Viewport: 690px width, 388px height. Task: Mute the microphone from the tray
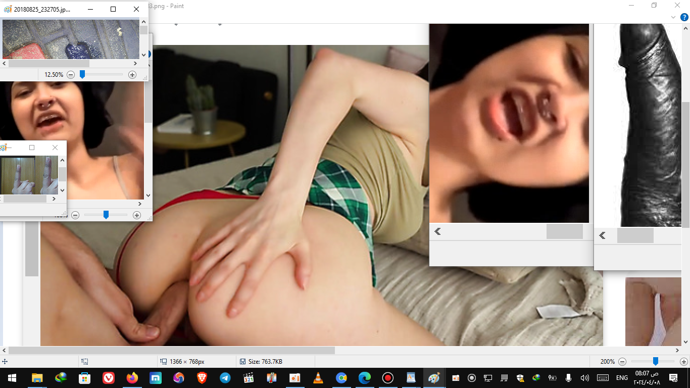[568, 377]
